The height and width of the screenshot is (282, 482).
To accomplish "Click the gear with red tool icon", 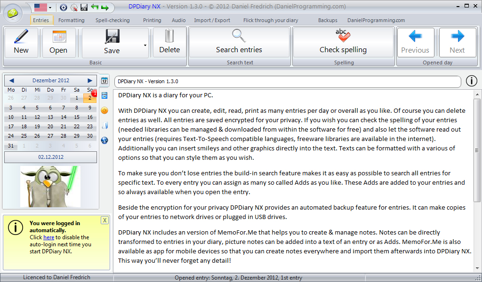I will pos(74,8).
